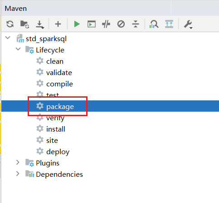
Task: Collapse the Lifecycle folder
Action: point(18,49)
